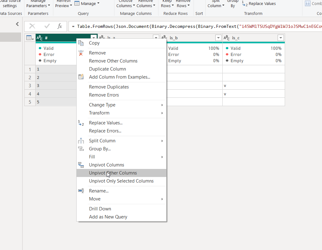Screen dimensions: 322x250
Task: Expand the Fill submenu
Action: 162,157
